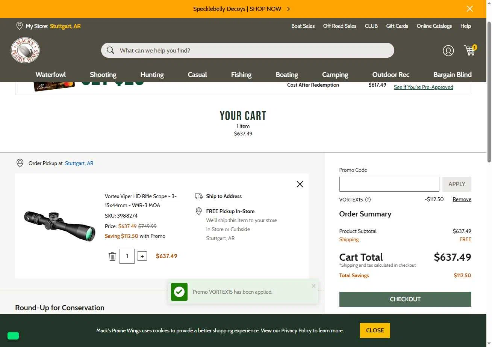Open the Fishing menu
Viewport: 492px width, 347px height.
pyautogui.click(x=241, y=74)
